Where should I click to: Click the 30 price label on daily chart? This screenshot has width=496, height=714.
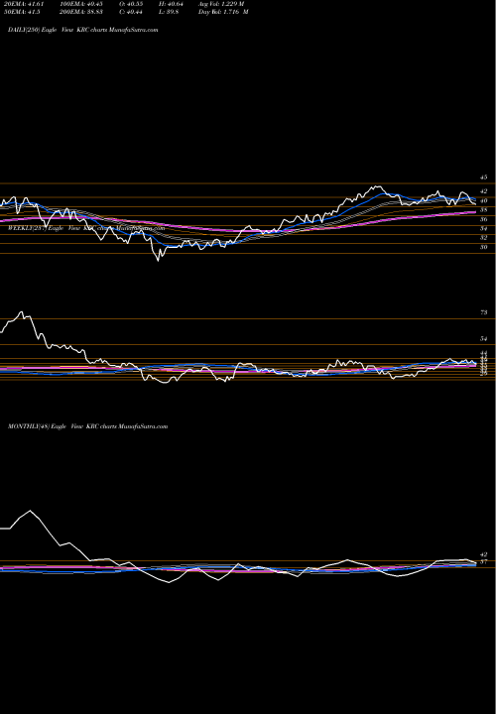(484, 247)
